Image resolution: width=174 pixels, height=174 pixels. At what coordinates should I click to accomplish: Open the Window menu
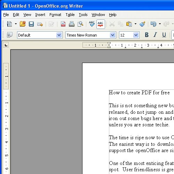(x=98, y=15)
